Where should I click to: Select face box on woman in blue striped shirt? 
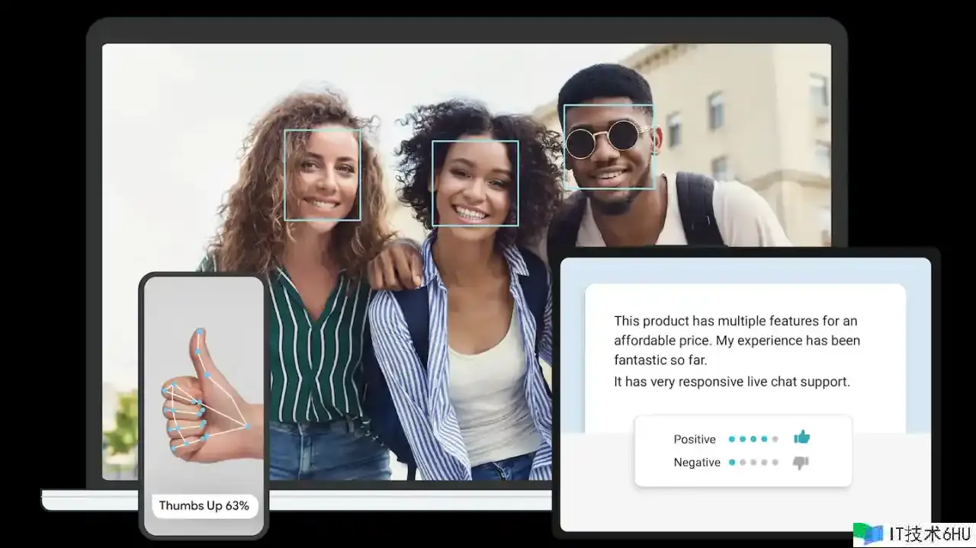(x=475, y=183)
